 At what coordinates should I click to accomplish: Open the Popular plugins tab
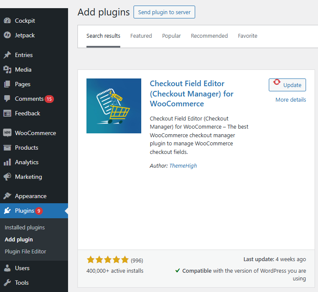(171, 36)
